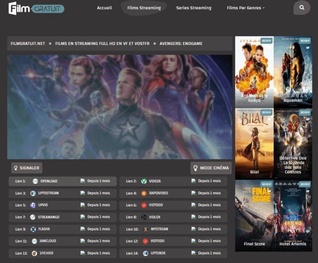
Task: Click the Openload icon in Lien 1
Action: pos(35,181)
